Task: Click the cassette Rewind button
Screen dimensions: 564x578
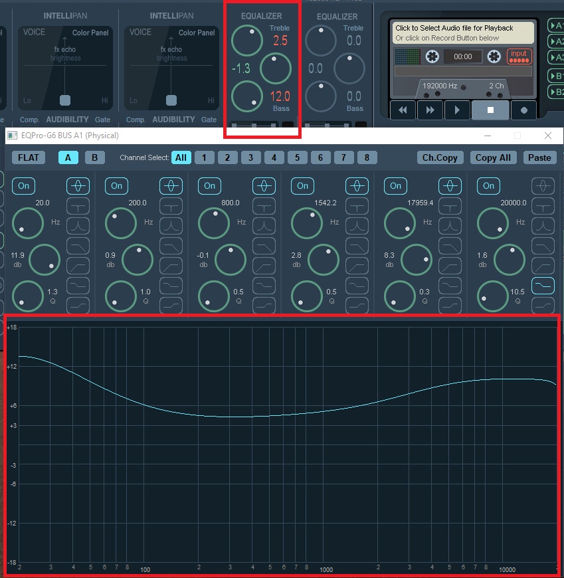Action: [x=403, y=110]
